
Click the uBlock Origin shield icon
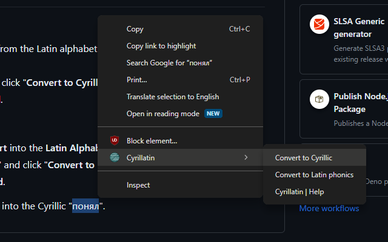pyautogui.click(x=114, y=141)
